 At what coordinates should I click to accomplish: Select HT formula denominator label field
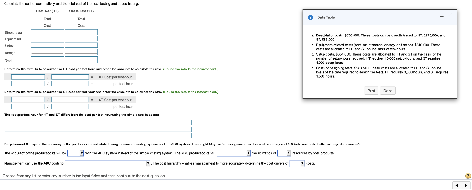[x=70, y=77]
